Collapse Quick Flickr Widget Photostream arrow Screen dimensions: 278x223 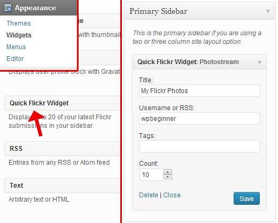(259, 63)
